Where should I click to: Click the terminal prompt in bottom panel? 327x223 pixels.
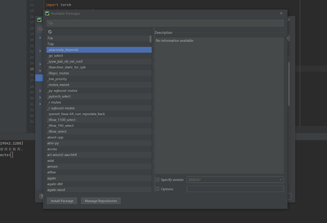point(6,155)
